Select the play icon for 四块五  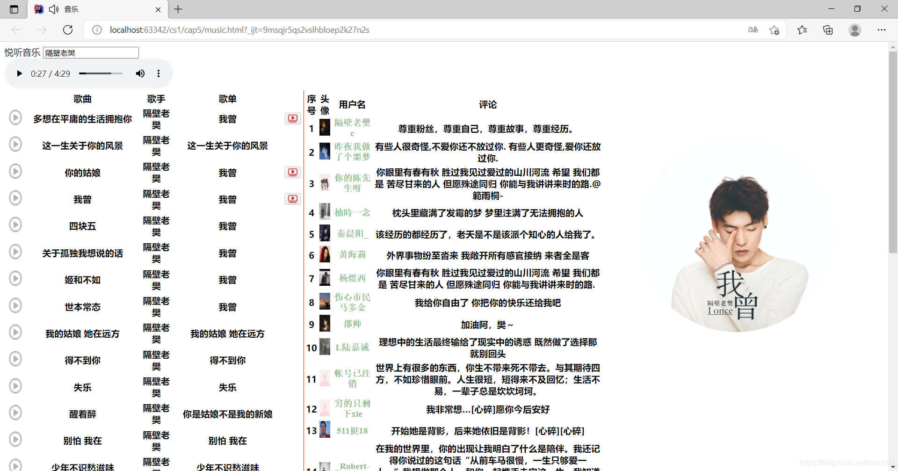(x=15, y=225)
